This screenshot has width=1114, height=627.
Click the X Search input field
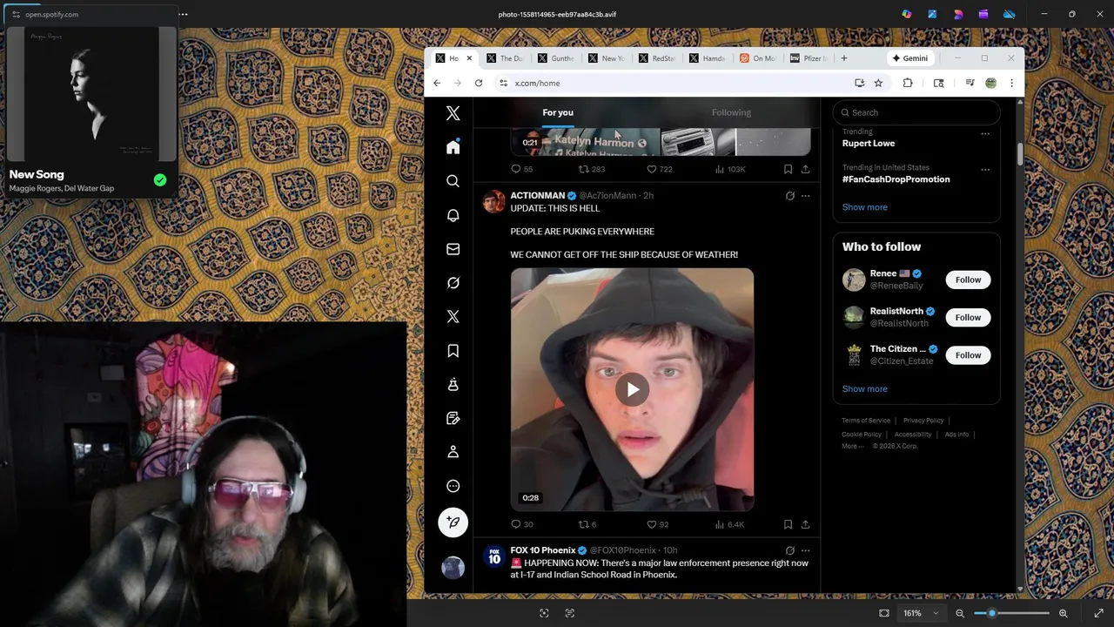[x=916, y=112]
